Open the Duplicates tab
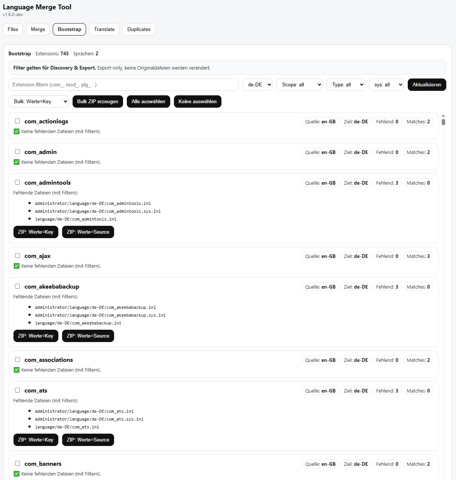456x480 pixels. [x=139, y=30]
